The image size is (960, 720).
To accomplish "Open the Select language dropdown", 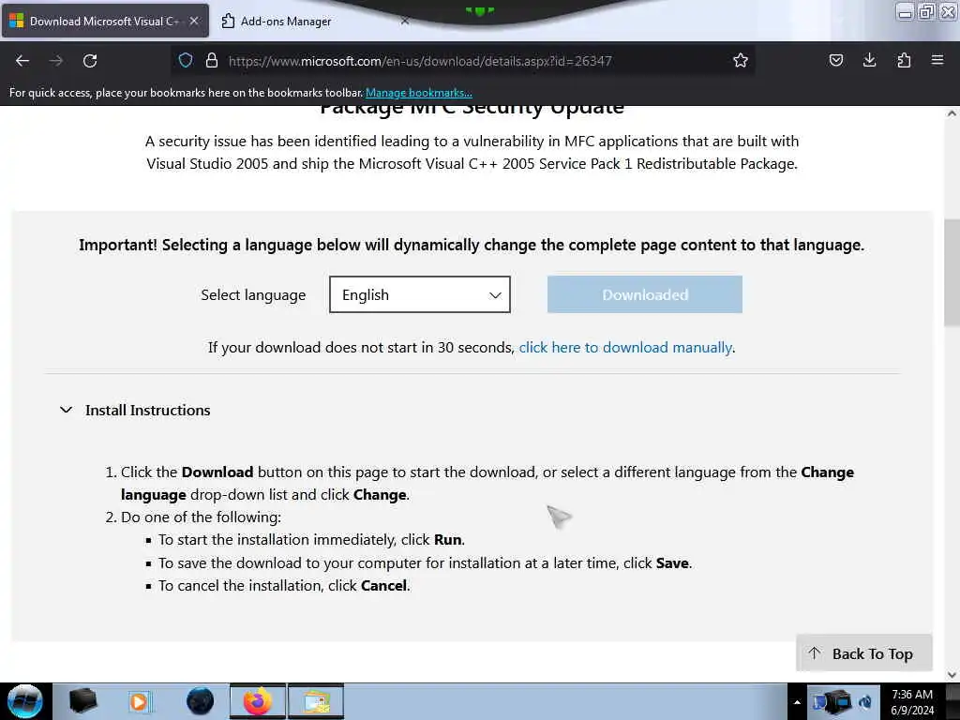I will 419,294.
